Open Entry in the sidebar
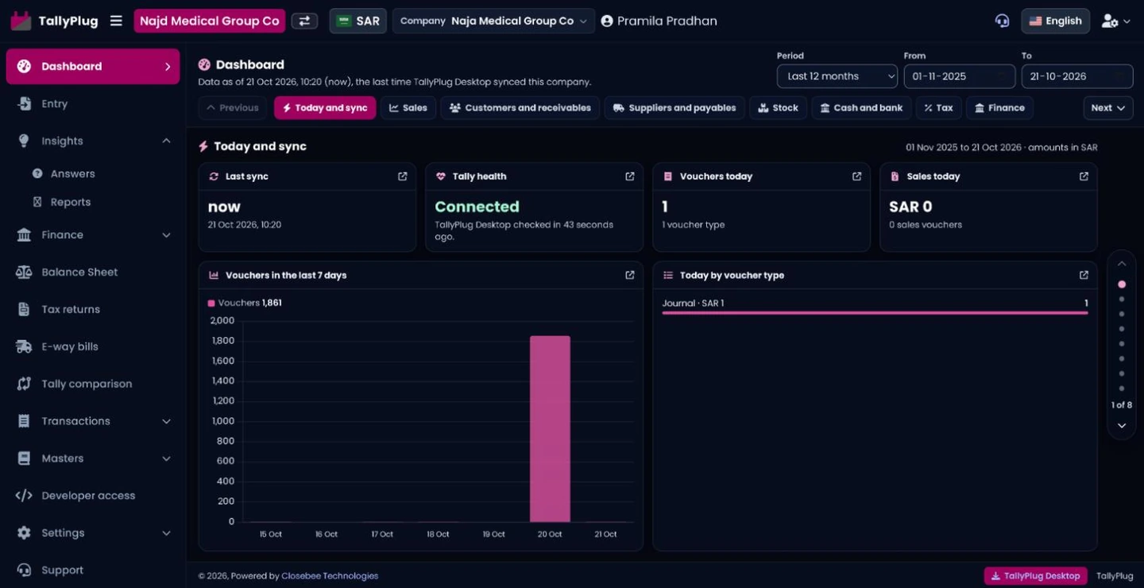The image size is (1144, 588). (x=93, y=103)
